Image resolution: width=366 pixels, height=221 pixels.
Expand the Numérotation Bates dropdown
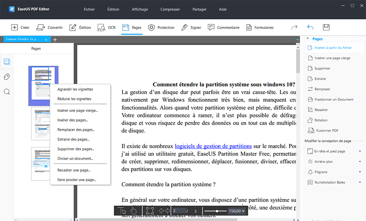[x=360, y=182]
